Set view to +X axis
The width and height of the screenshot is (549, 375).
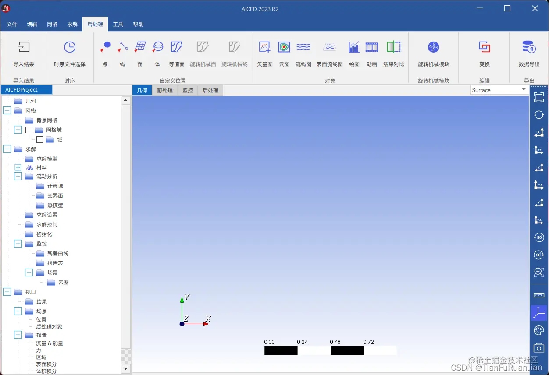539,132
